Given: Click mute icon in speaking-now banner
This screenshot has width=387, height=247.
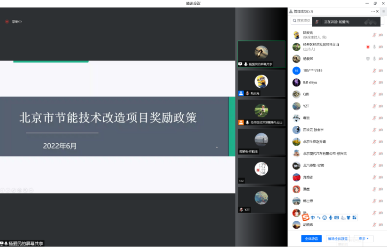Looking at the screenshot, I should (x=317, y=22).
